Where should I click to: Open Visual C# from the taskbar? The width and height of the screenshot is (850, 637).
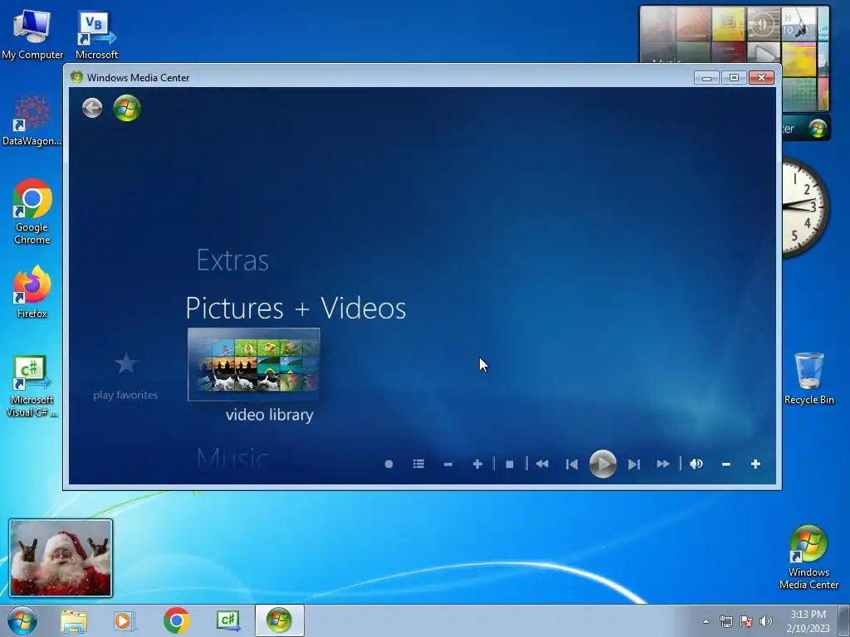227,620
